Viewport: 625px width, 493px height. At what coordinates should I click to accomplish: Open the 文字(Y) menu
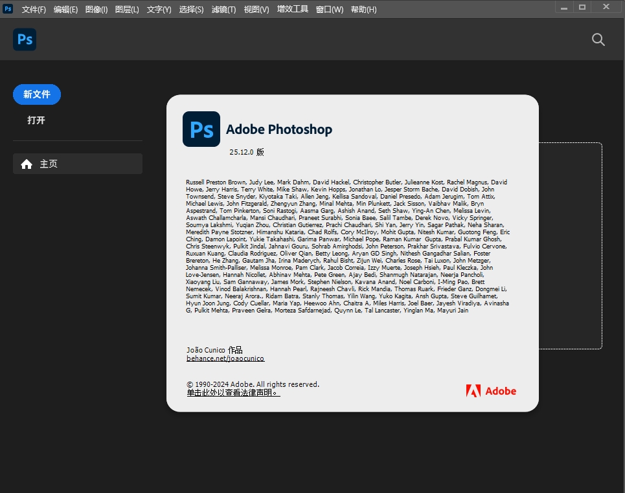click(x=159, y=9)
